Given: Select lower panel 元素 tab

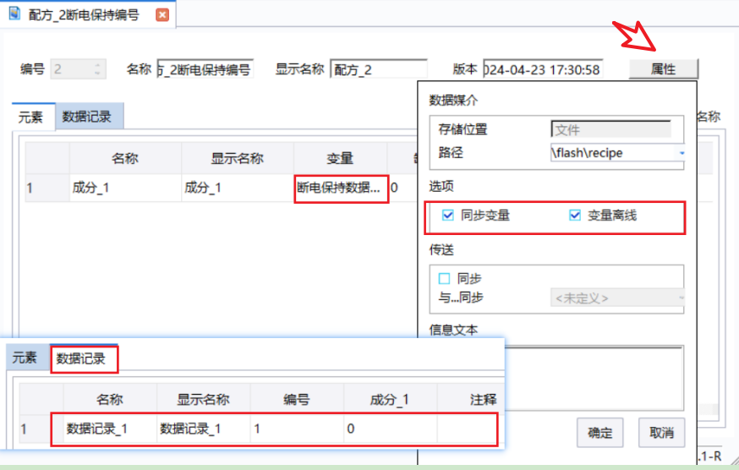Looking at the screenshot, I should [25, 358].
